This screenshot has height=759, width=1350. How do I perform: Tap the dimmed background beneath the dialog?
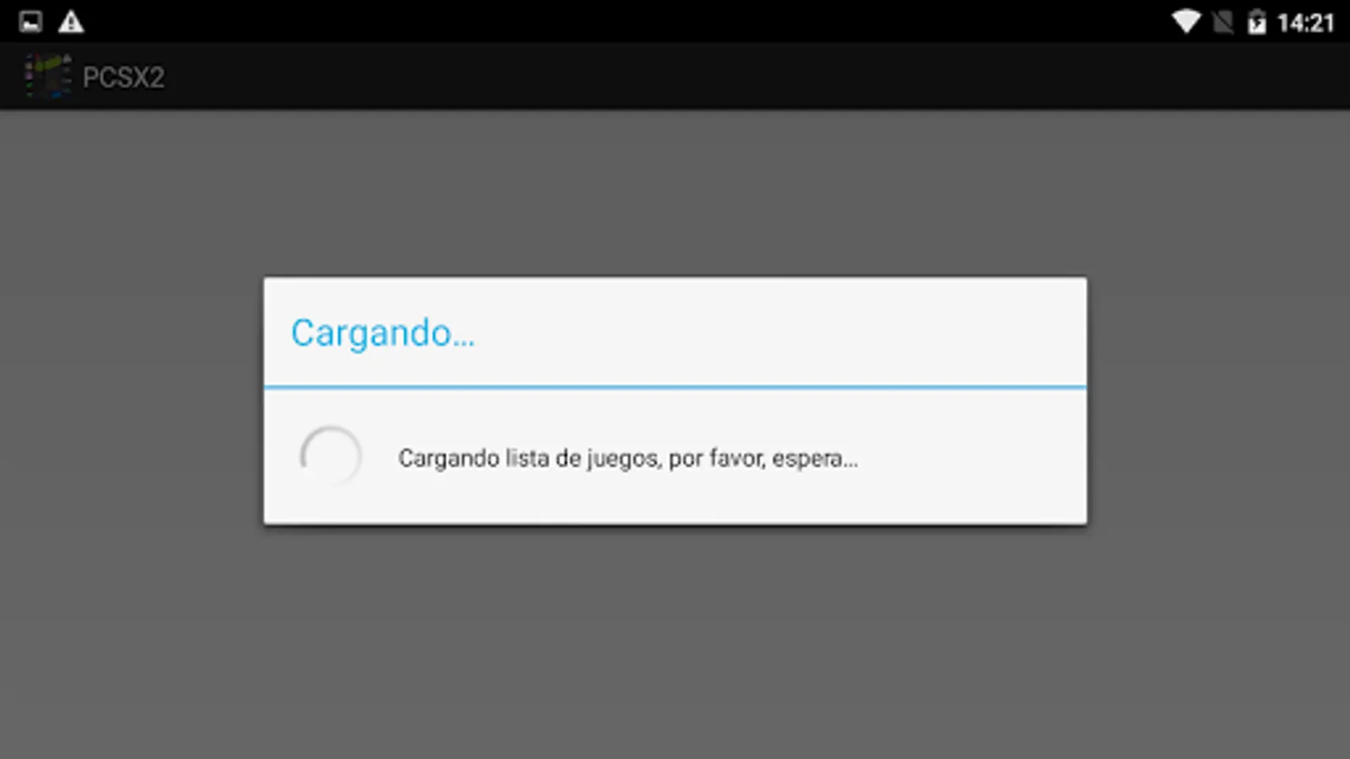point(675,641)
